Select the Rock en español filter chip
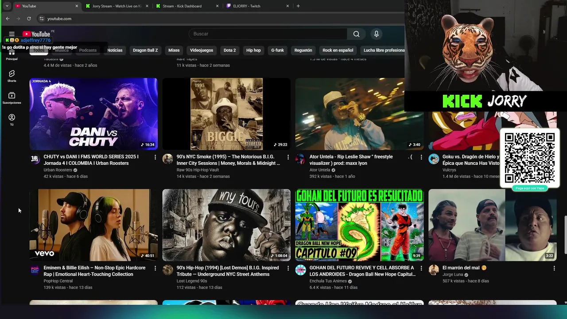 point(338,51)
